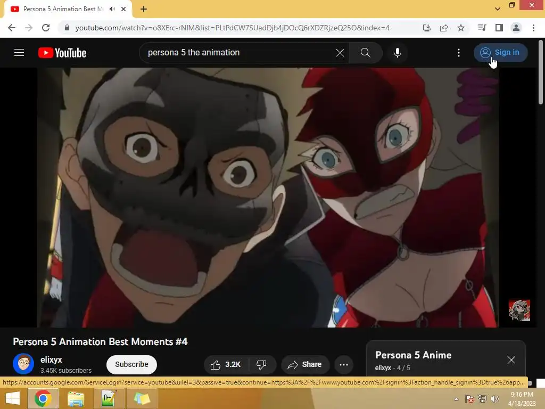545x409 pixels.
Task: Dislike this video
Action: [261, 364]
